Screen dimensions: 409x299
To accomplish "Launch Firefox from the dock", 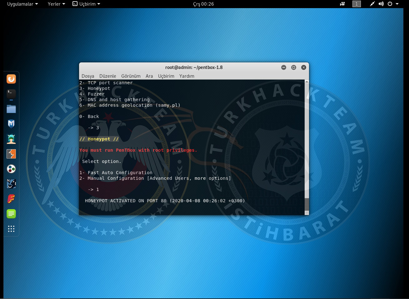I will click(11, 79).
